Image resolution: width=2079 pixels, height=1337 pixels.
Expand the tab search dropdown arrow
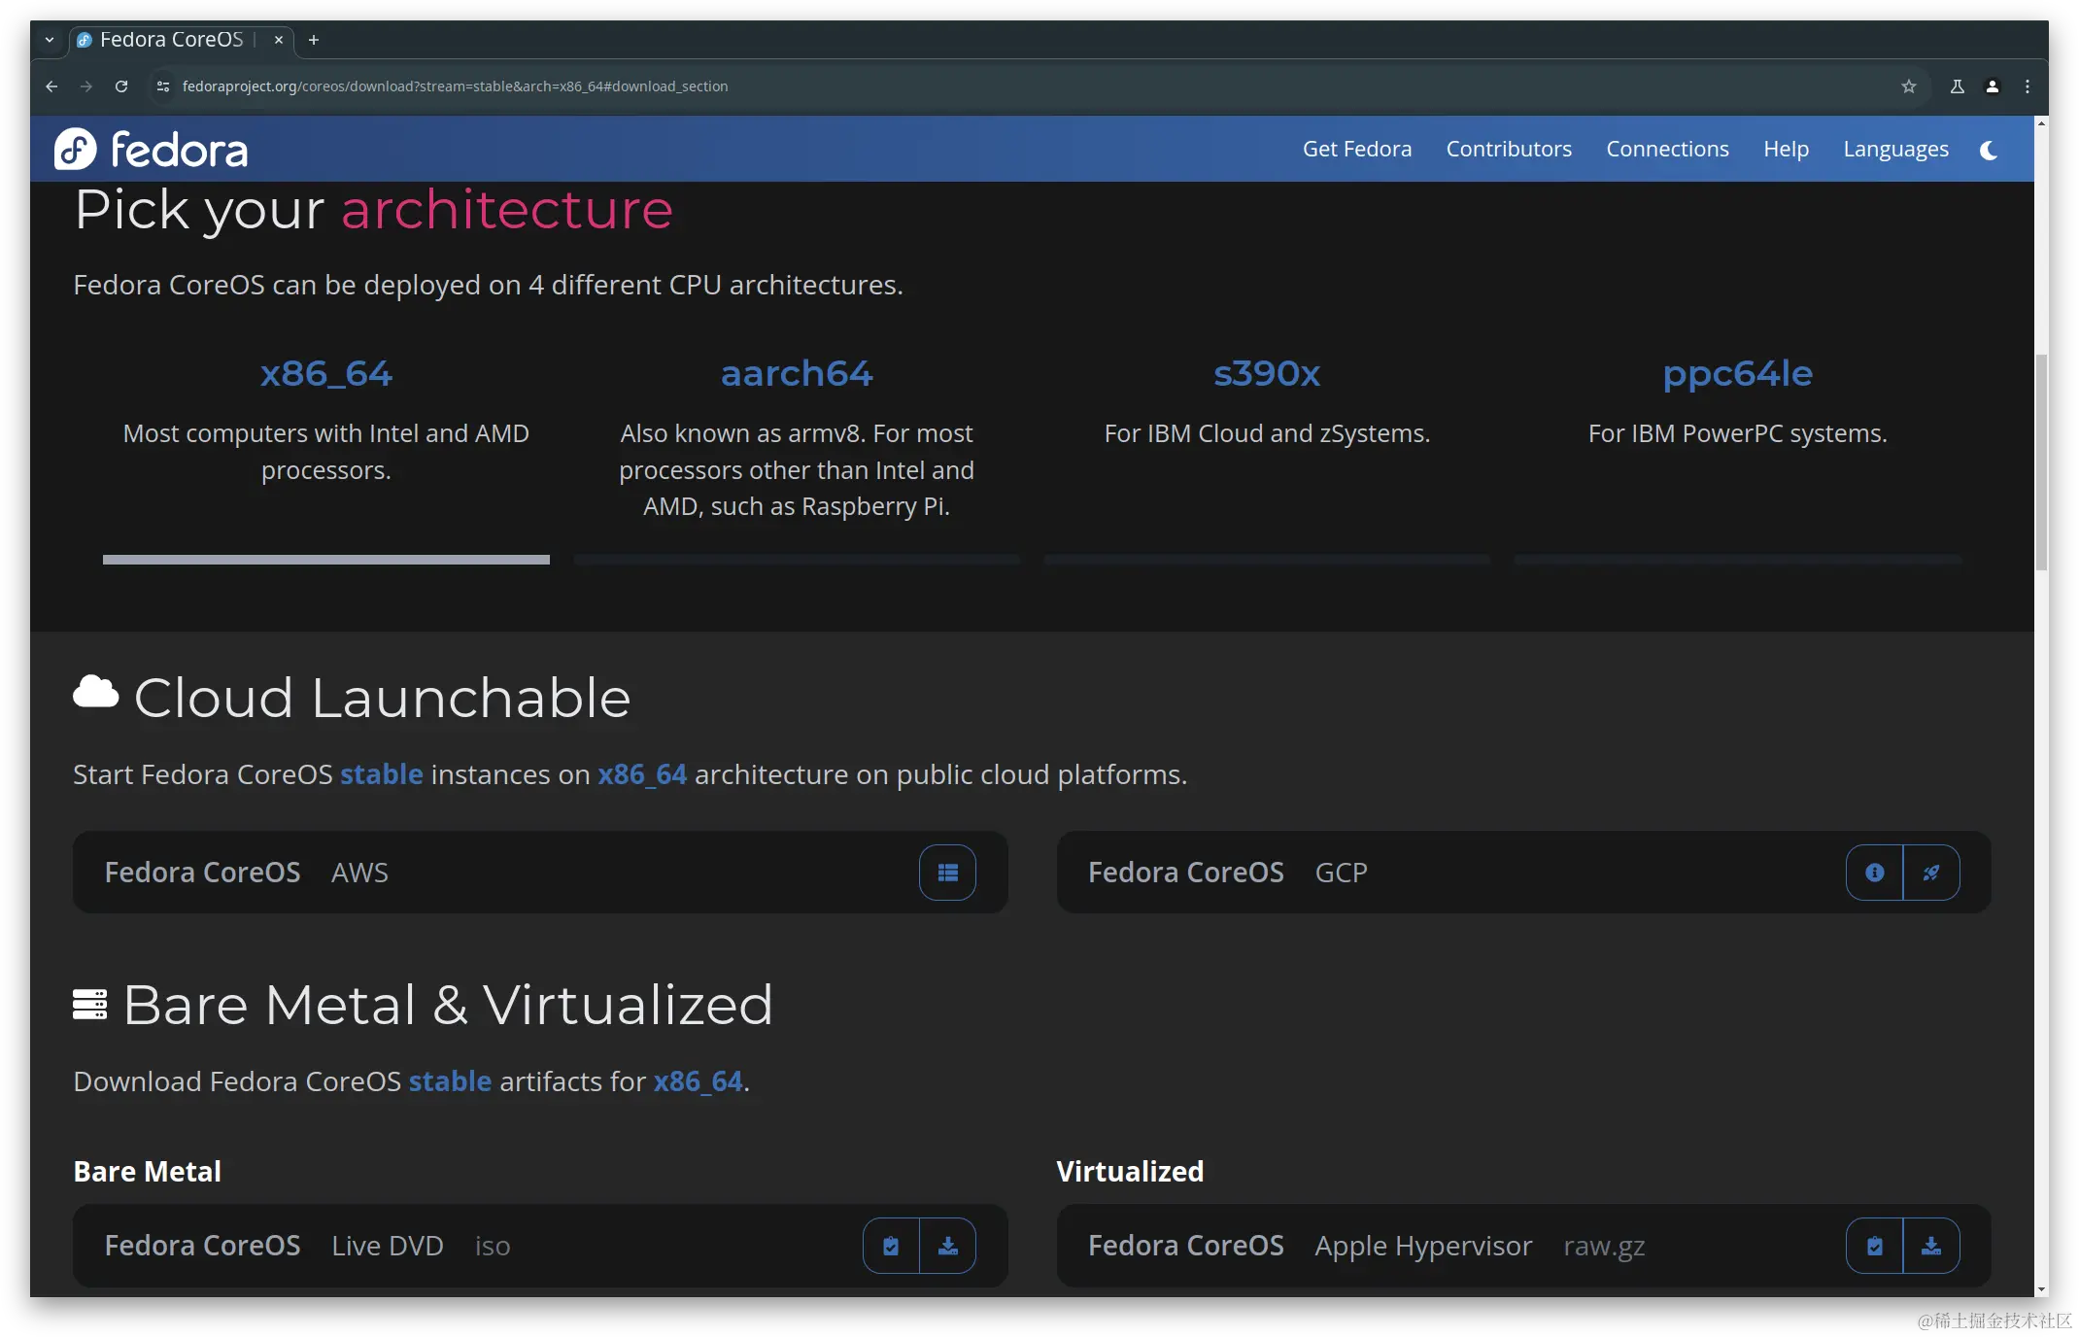point(50,40)
